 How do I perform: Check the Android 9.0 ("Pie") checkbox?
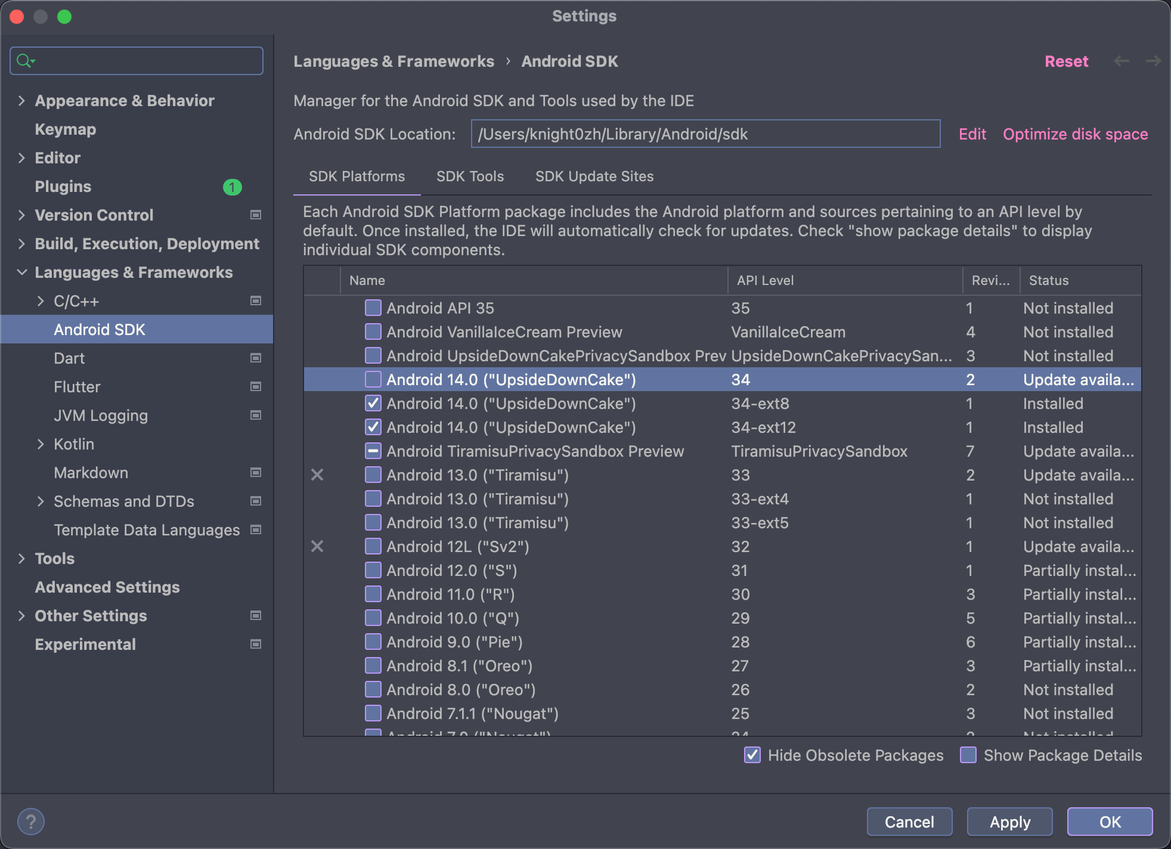pyautogui.click(x=373, y=642)
